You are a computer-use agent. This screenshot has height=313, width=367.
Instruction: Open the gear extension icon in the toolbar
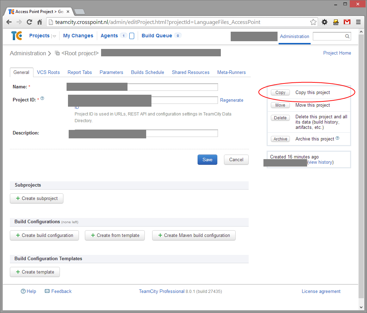pos(324,22)
